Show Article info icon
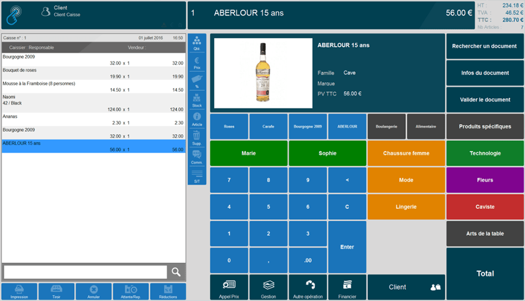 pyautogui.click(x=197, y=119)
